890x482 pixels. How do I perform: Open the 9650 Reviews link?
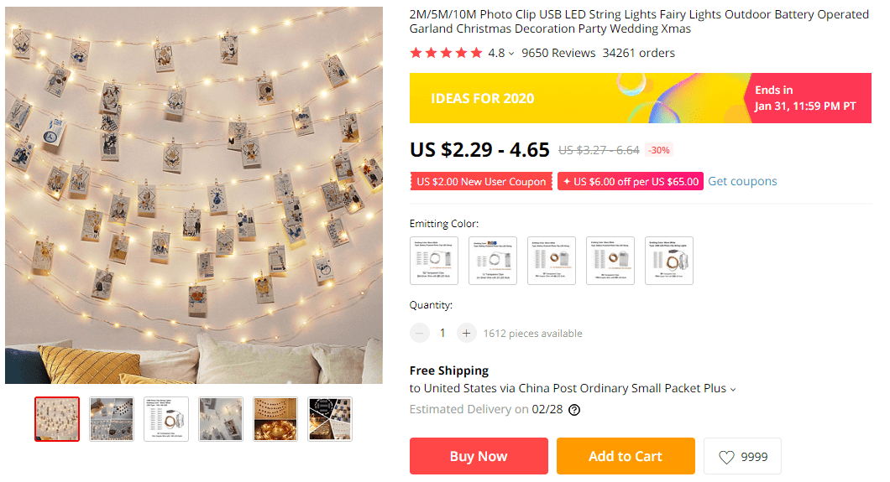558,53
